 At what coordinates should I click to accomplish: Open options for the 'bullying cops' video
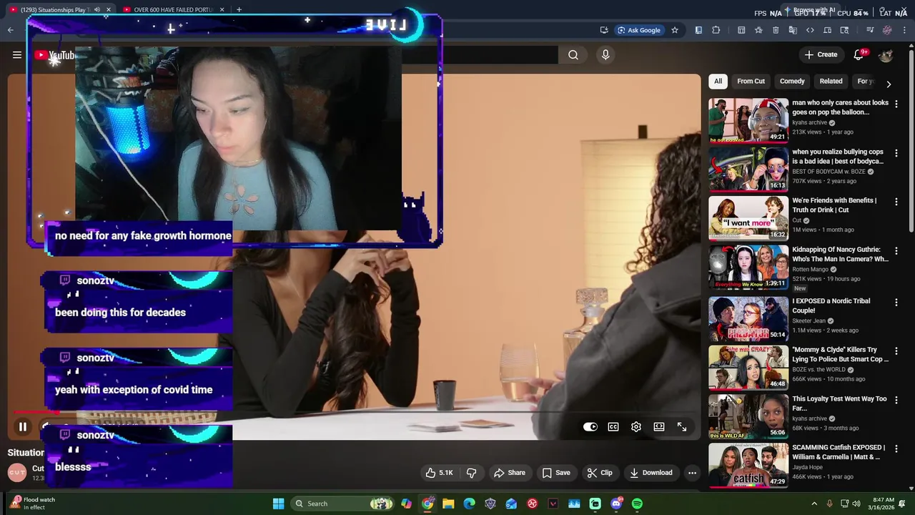point(896,153)
